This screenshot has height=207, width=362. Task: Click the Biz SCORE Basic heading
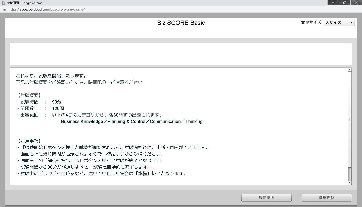(x=181, y=23)
